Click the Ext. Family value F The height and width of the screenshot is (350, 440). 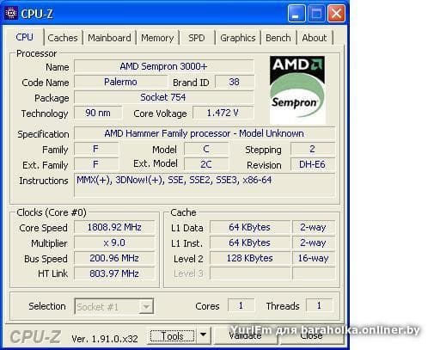click(96, 164)
